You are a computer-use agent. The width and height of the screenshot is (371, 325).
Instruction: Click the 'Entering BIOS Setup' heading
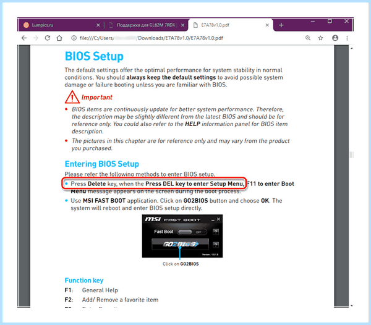pos(102,164)
